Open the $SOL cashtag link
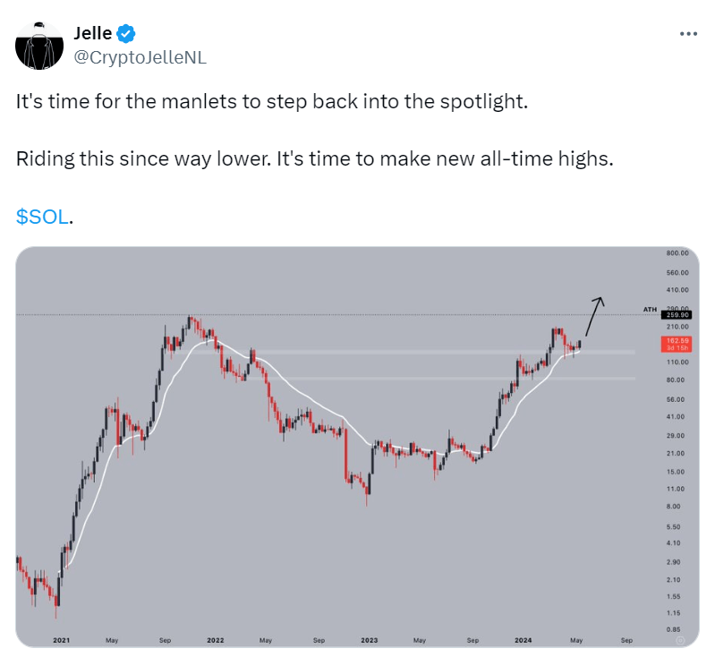This screenshot has width=715, height=657. [42, 216]
